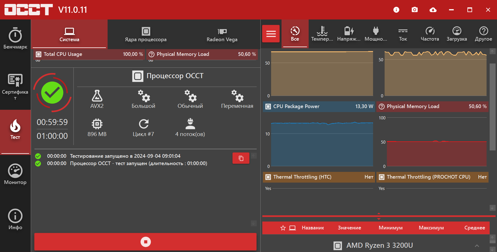497x252 pixels.
Task: Filter sensors by Частота
Action: coord(430,34)
